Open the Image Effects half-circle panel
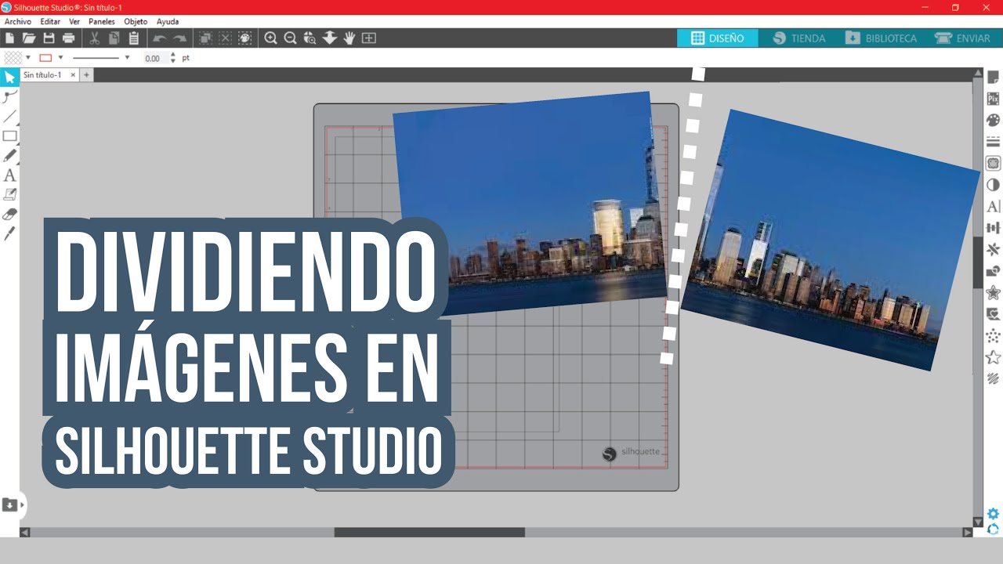The width and height of the screenshot is (1003, 564). (993, 185)
